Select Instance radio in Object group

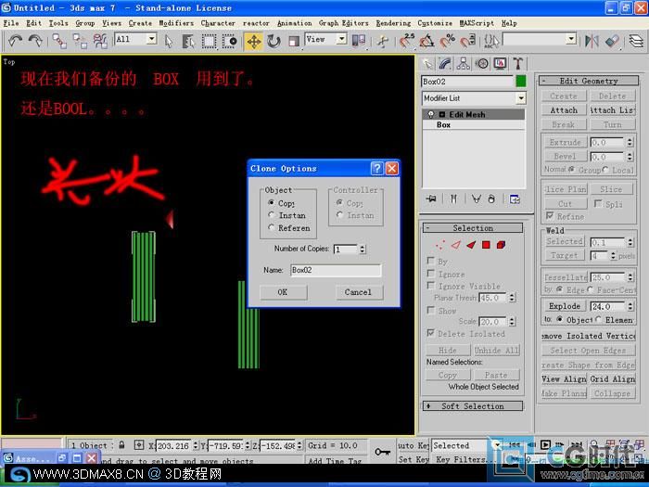point(272,215)
